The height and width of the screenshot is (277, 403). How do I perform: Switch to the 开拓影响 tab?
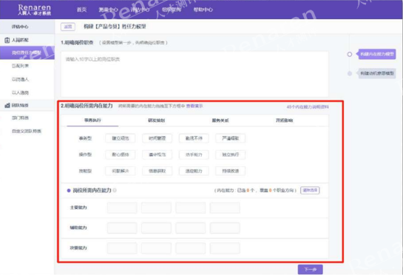284,120
